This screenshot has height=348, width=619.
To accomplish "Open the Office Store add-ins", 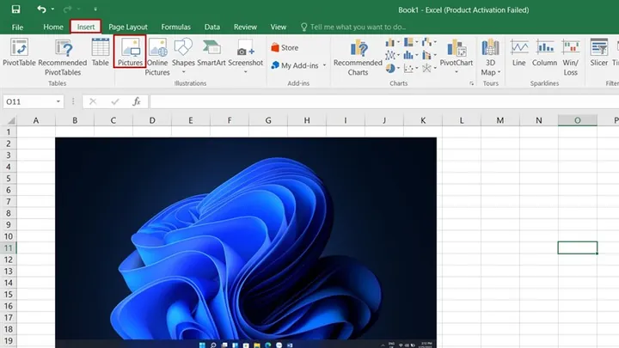I will 285,48.
